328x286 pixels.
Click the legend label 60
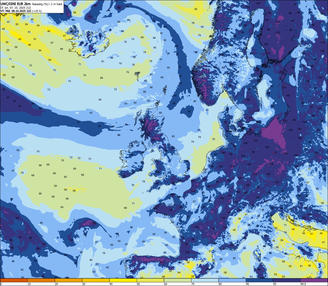click(x=166, y=284)
